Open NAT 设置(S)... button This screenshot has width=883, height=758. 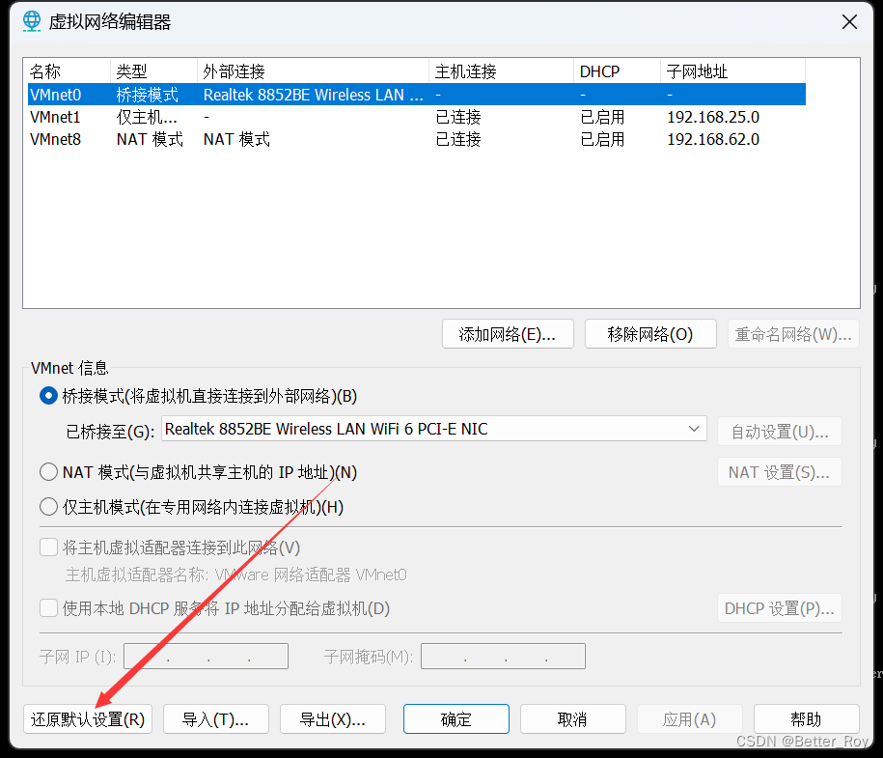pyautogui.click(x=780, y=472)
